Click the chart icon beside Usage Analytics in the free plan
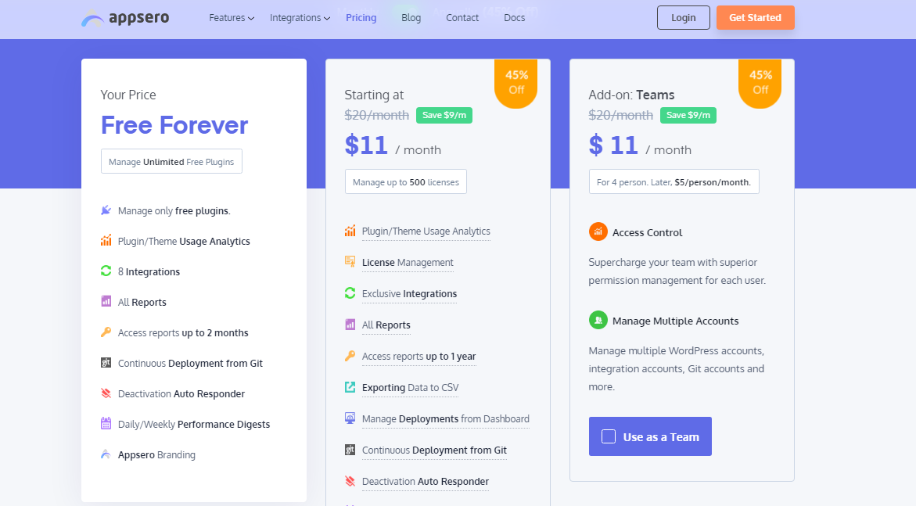 tap(106, 241)
